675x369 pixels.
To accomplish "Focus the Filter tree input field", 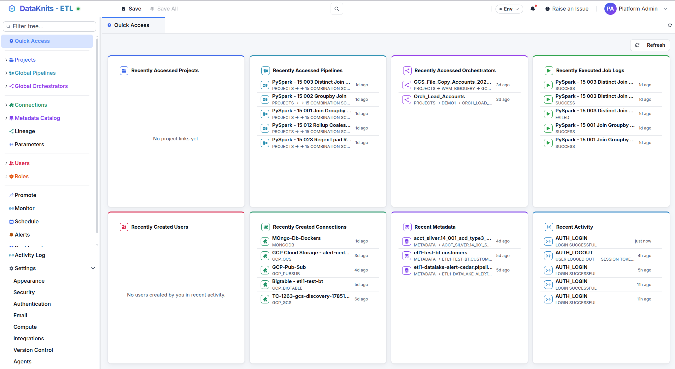I will 49,26.
